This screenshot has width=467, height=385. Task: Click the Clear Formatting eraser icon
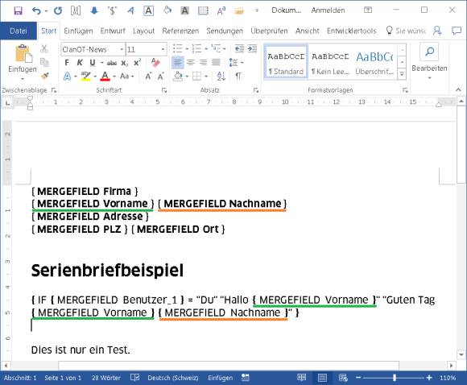tap(155, 63)
